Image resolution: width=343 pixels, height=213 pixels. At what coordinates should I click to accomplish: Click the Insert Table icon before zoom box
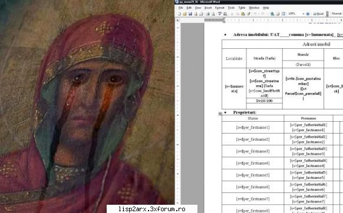[x=283, y=14]
